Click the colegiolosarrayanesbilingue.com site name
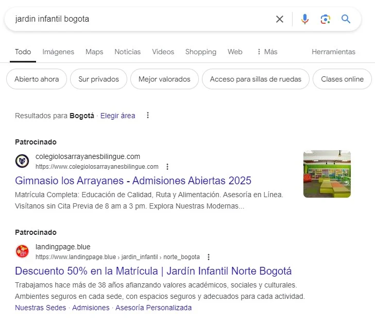The width and height of the screenshot is (375, 320). (88, 156)
